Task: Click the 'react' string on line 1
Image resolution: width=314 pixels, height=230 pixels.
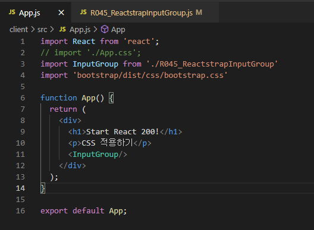Action: (139, 42)
